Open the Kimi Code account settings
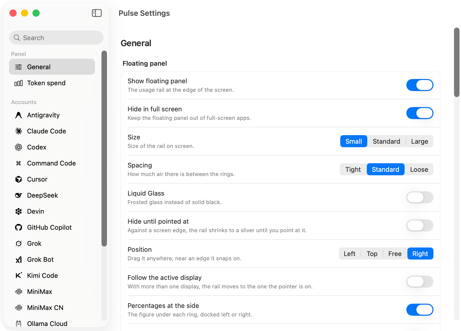The height and width of the screenshot is (331, 461). 52,276
